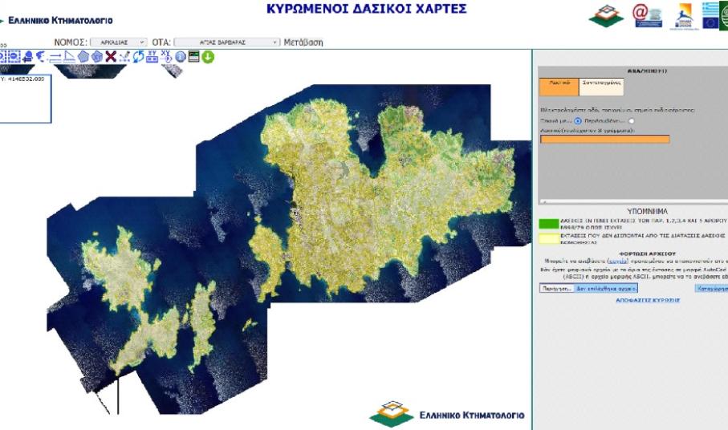Select the polygon drawing tool icon
Image resolution: width=728 pixels, height=430 pixels.
83,56
